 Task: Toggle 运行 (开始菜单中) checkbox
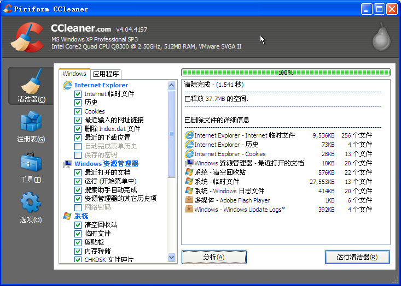pos(78,181)
